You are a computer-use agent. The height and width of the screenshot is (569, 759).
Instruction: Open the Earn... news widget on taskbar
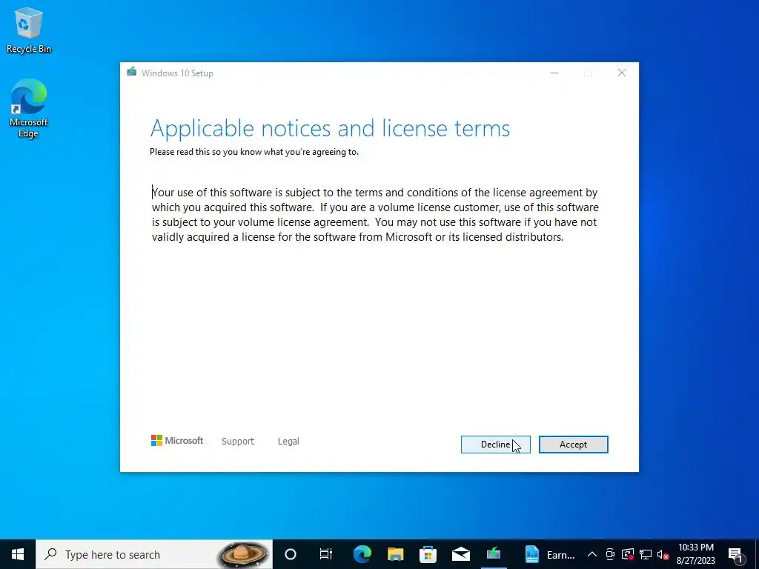(x=550, y=554)
